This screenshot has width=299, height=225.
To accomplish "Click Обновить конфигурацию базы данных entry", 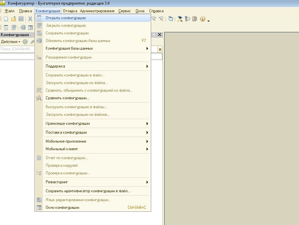I will pyautogui.click(x=93, y=41).
